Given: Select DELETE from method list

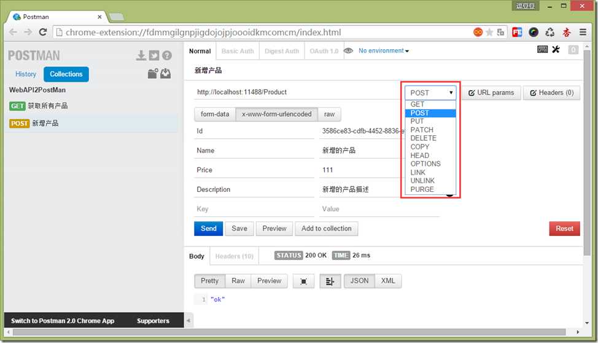Looking at the screenshot, I should [x=430, y=138].
